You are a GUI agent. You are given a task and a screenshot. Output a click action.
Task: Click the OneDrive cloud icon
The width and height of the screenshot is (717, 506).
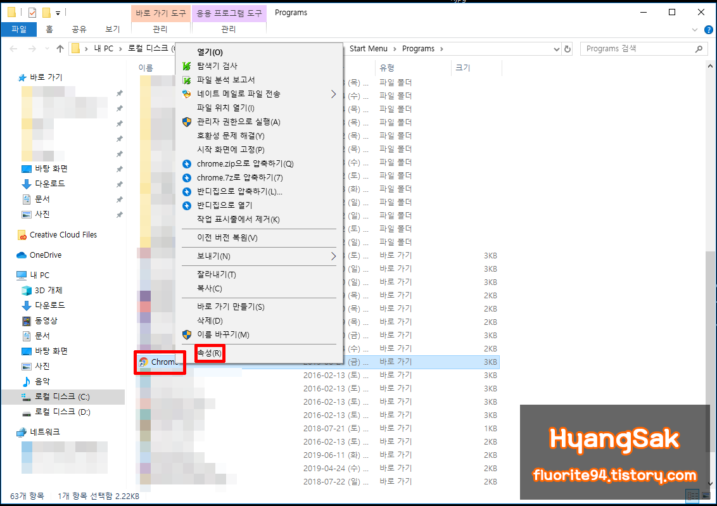point(22,255)
